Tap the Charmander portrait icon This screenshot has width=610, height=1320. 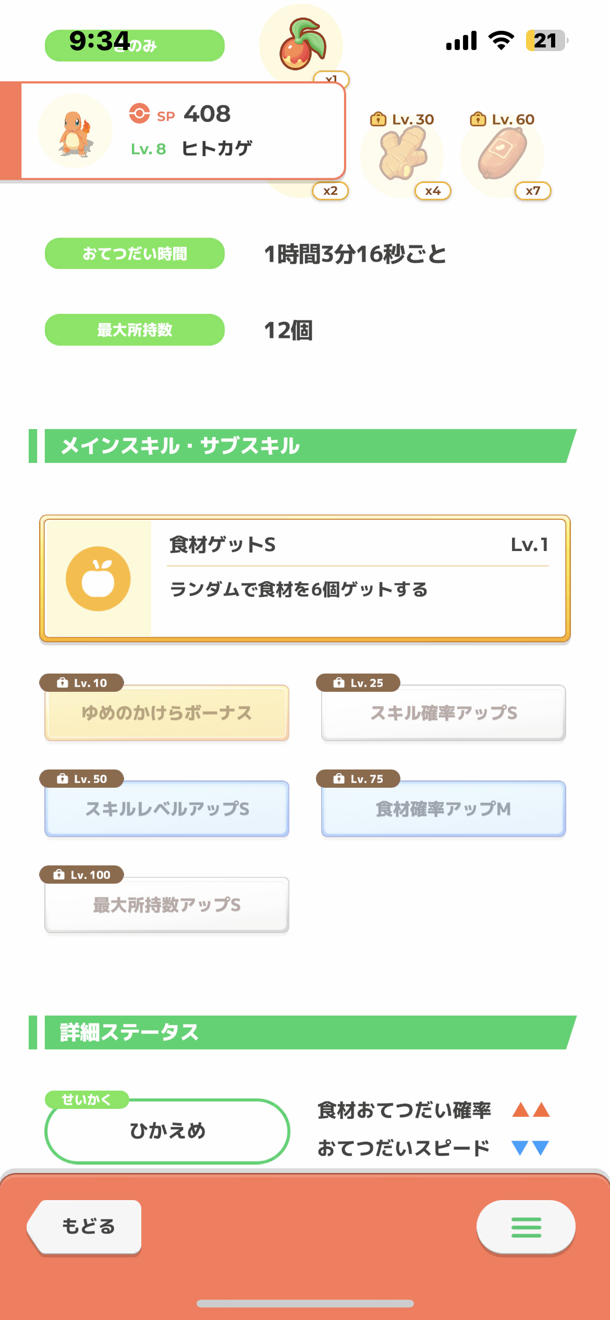75,131
